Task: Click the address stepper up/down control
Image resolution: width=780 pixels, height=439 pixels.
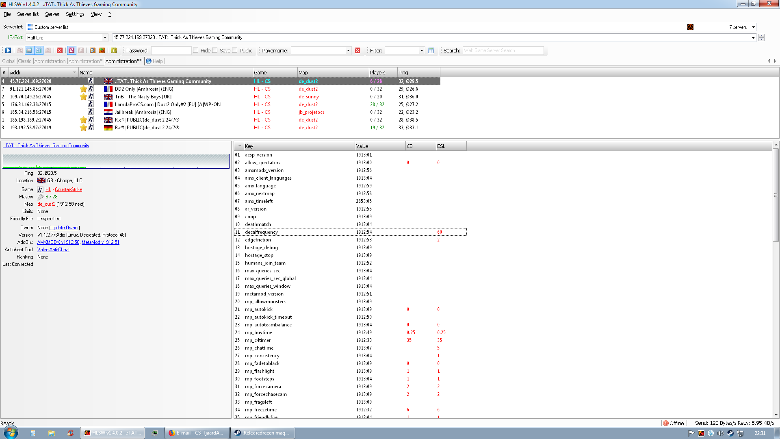Action: click(761, 37)
